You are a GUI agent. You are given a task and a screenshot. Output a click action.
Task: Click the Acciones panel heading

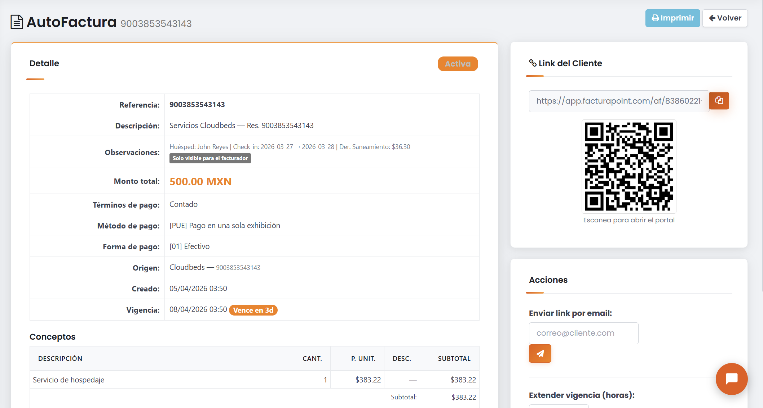tap(548, 280)
